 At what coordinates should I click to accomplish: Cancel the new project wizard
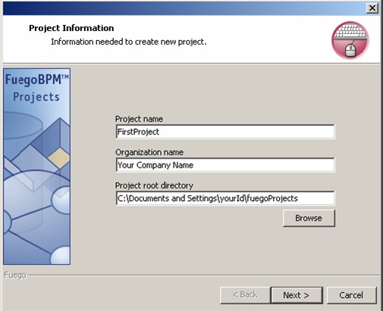(x=351, y=295)
